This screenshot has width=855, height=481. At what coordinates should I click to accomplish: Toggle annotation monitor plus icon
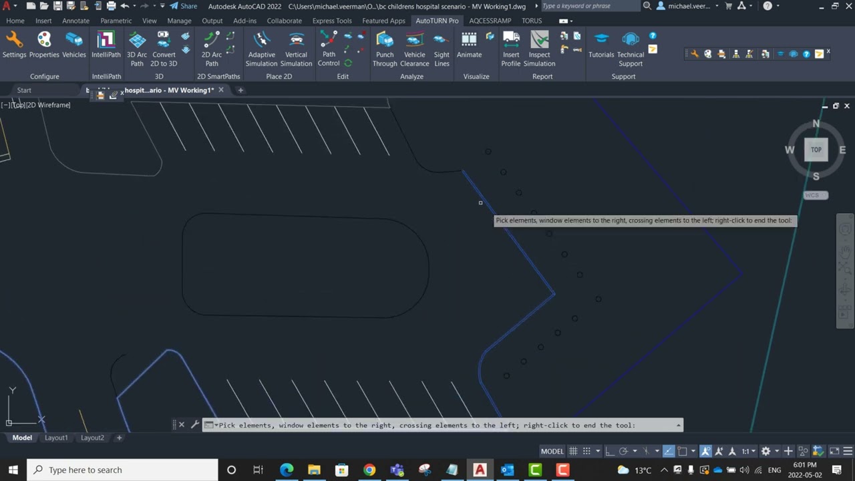[788, 451]
